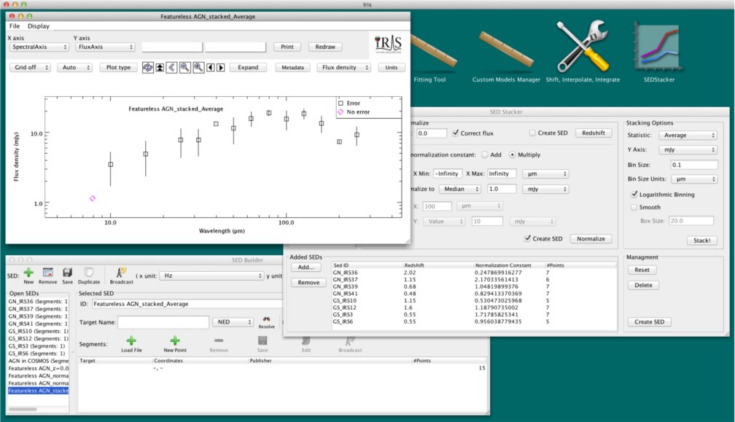Zoom out using the magnifier minus icon
The height and width of the screenshot is (422, 735).
point(185,68)
